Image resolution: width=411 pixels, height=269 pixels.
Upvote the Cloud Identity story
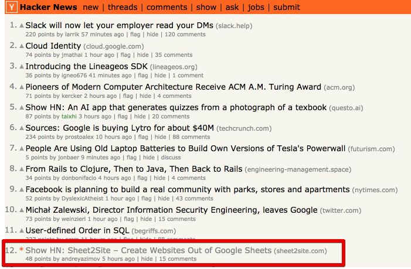[x=22, y=46]
